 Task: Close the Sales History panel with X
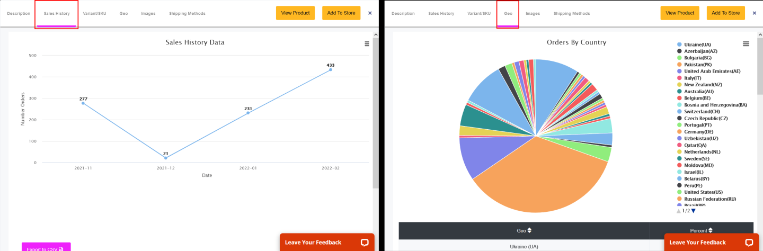point(370,13)
